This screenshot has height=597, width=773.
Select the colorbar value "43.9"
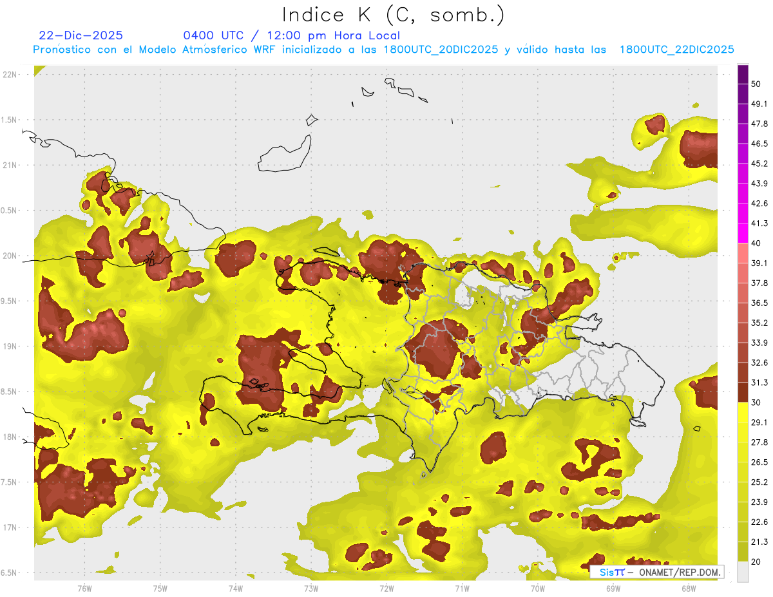pyautogui.click(x=759, y=184)
